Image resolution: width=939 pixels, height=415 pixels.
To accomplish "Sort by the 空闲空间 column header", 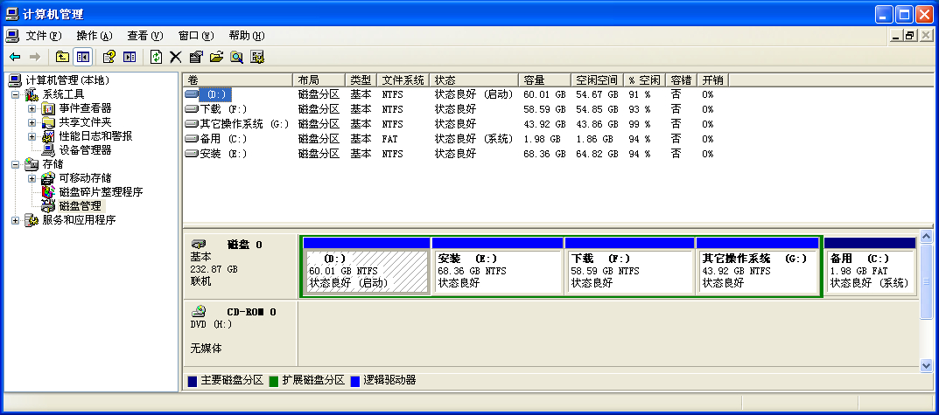I will coord(597,80).
